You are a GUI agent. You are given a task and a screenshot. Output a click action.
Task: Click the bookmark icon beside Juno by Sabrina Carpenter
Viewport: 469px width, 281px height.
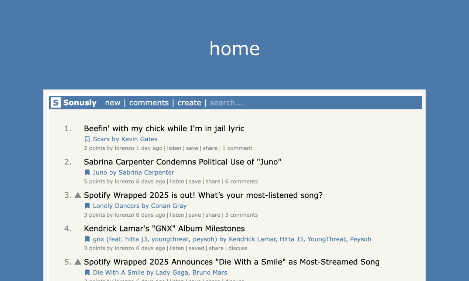click(x=87, y=172)
